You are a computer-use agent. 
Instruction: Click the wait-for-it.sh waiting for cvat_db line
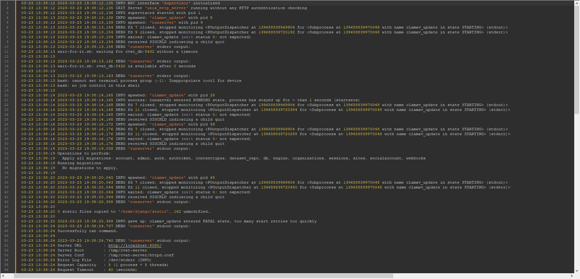[x=109, y=51]
